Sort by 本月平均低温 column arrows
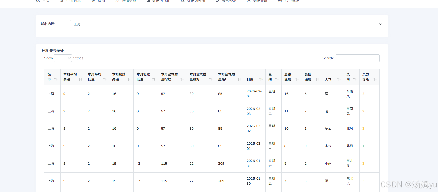 105,79
